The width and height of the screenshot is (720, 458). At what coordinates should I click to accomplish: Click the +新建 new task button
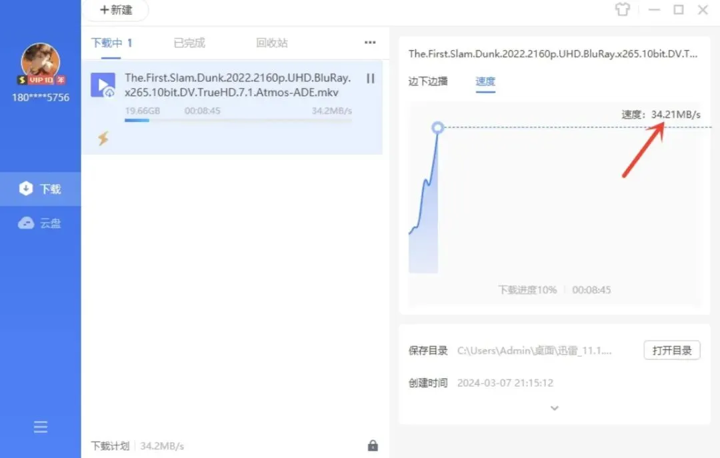(x=117, y=9)
